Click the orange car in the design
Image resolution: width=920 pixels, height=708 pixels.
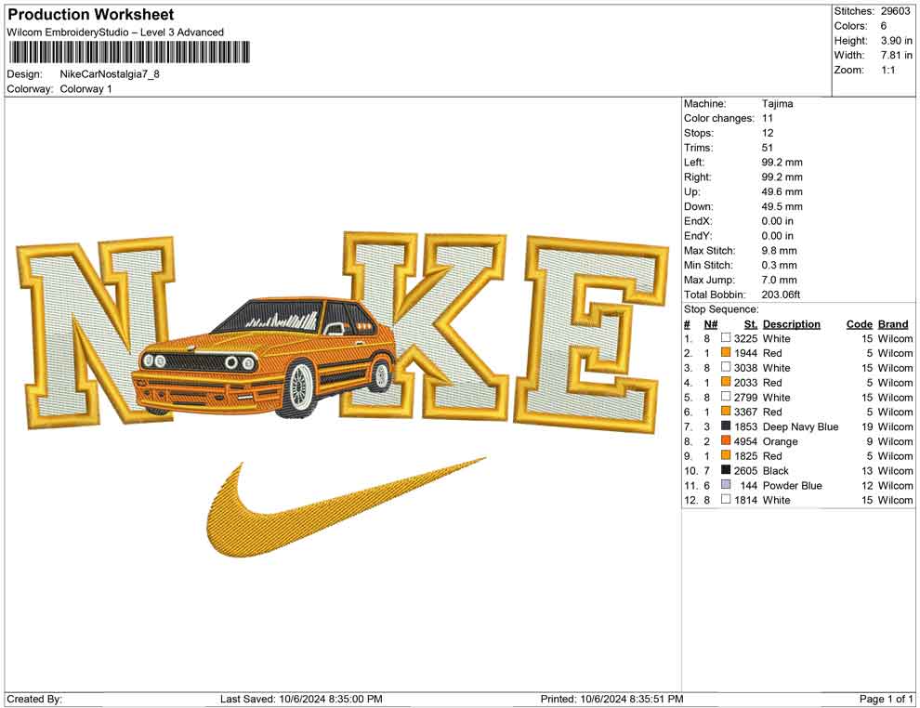264,358
